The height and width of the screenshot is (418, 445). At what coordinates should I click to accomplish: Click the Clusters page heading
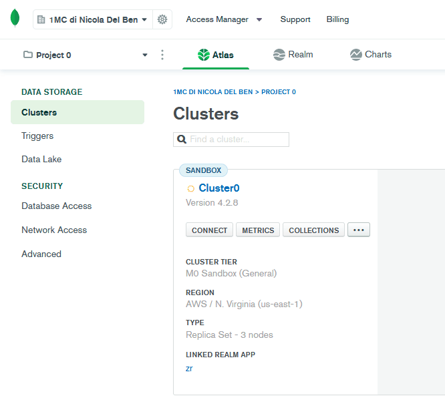tap(206, 114)
